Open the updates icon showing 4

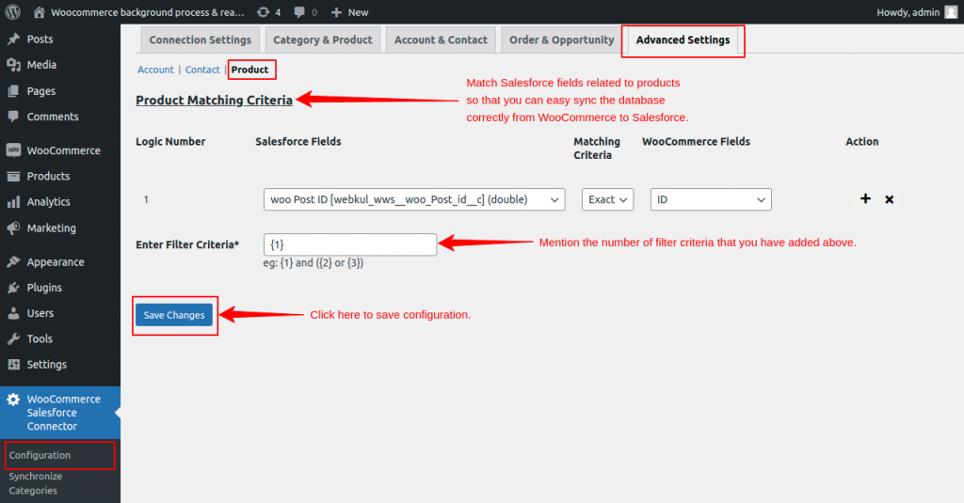(268, 12)
